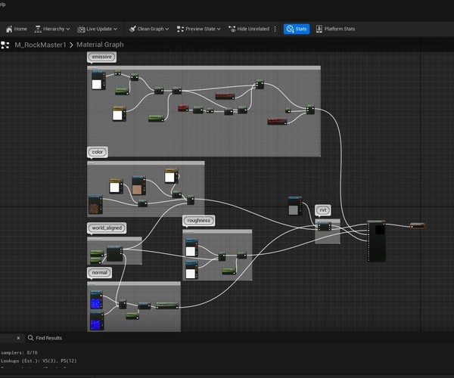Click the rvt comment bubble
The image size is (454, 378).
tap(323, 210)
